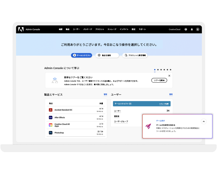This screenshot has height=174, width=217.
Task: Open the パッケージ tab in navigation
Action: (x=88, y=29)
